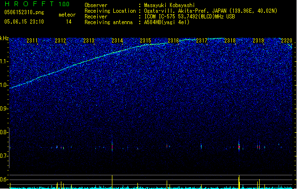Click the kHz axis unit label

coord(4,38)
